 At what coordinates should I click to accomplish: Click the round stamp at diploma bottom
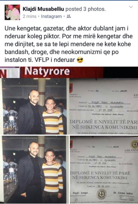tap(102, 194)
